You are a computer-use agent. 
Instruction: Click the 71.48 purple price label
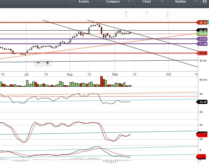(202, 44)
